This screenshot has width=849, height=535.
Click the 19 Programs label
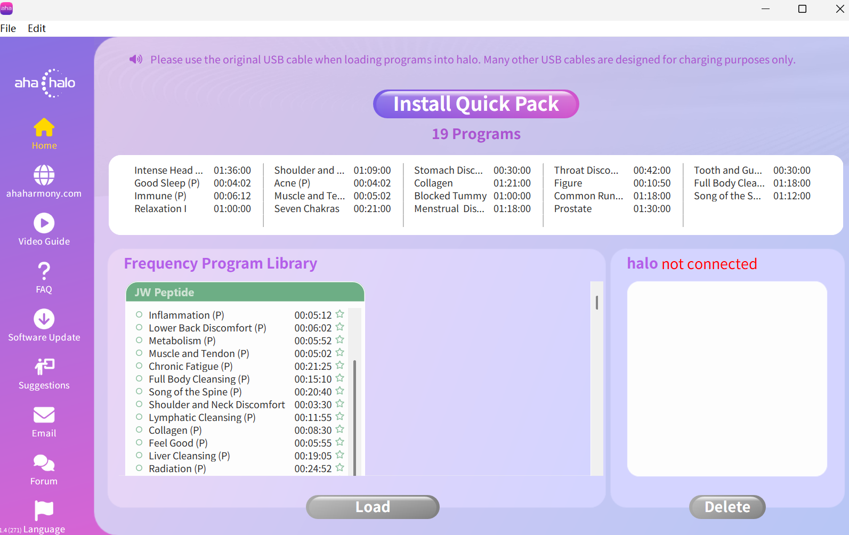pyautogui.click(x=476, y=134)
